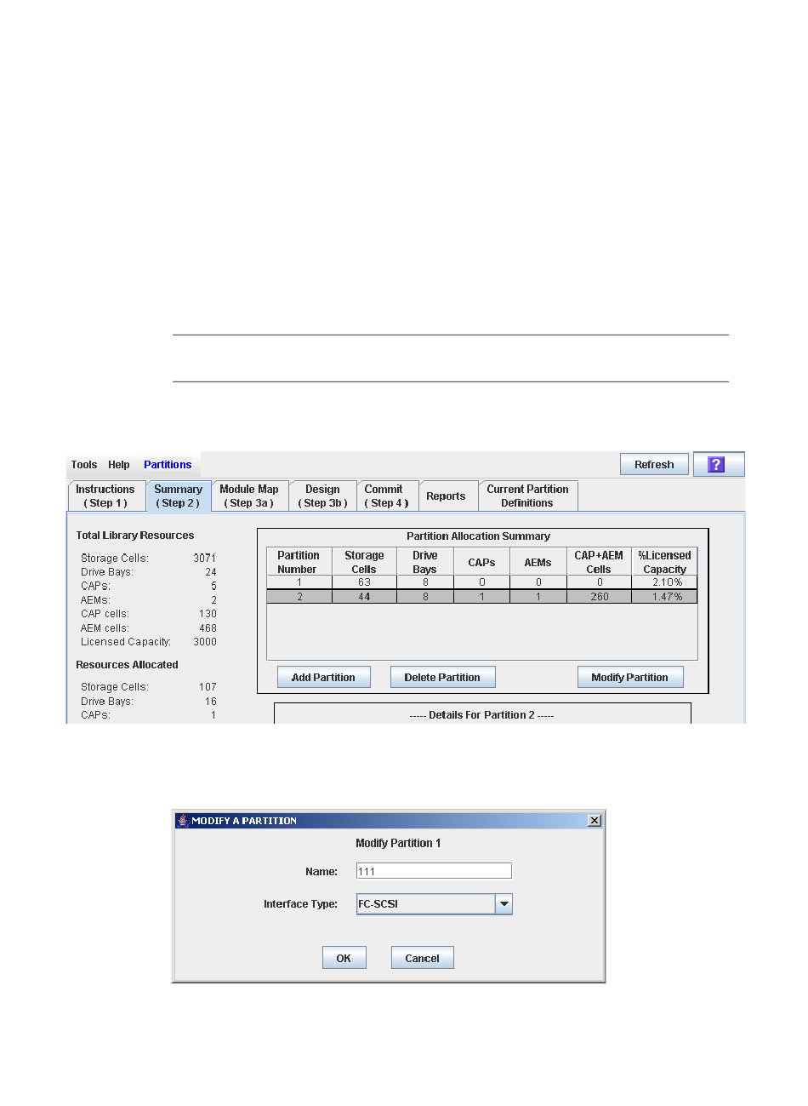Open the Interface Type dropdown arrow

coord(504,904)
